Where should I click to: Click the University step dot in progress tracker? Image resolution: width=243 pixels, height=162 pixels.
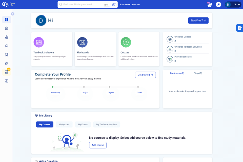click(53, 87)
